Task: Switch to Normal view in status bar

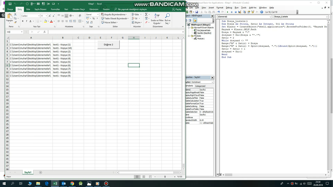Action: [137, 177]
